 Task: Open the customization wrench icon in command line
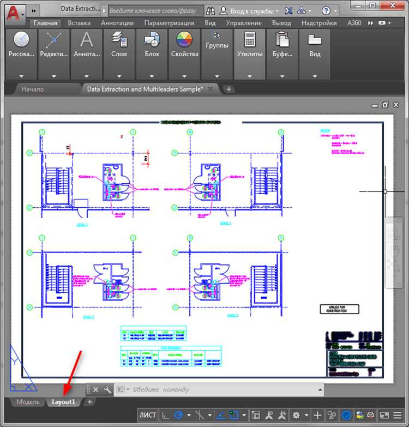click(107, 390)
